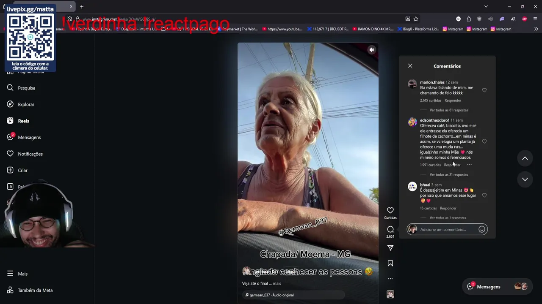The width and height of the screenshot is (542, 304).
Task: Open the https://www.youtube bookmark
Action: [282, 29]
